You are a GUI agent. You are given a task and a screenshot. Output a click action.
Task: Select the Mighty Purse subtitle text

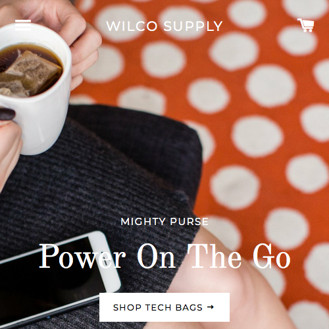(164, 222)
